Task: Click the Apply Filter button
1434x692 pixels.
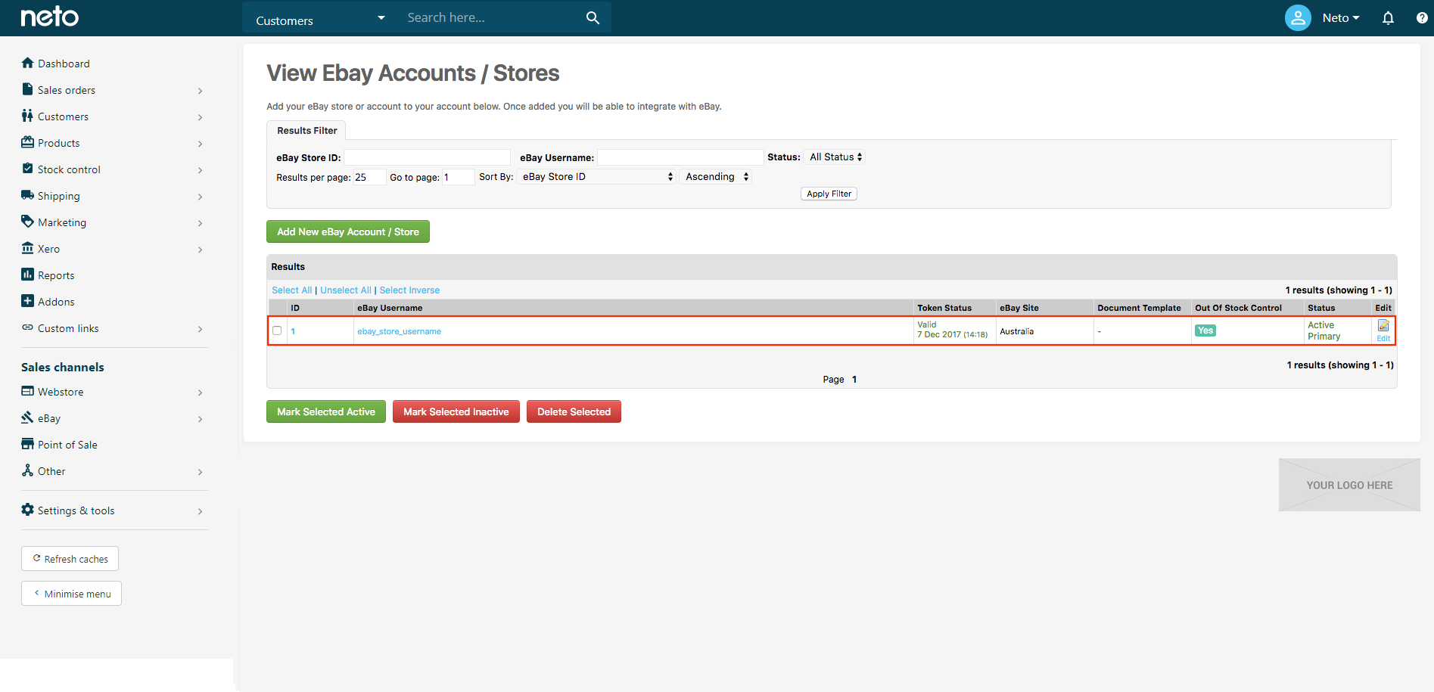Action: point(829,194)
